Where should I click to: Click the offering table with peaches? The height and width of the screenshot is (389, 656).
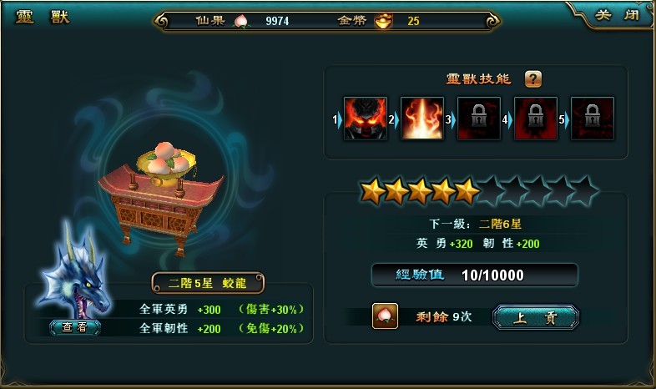coord(161,199)
